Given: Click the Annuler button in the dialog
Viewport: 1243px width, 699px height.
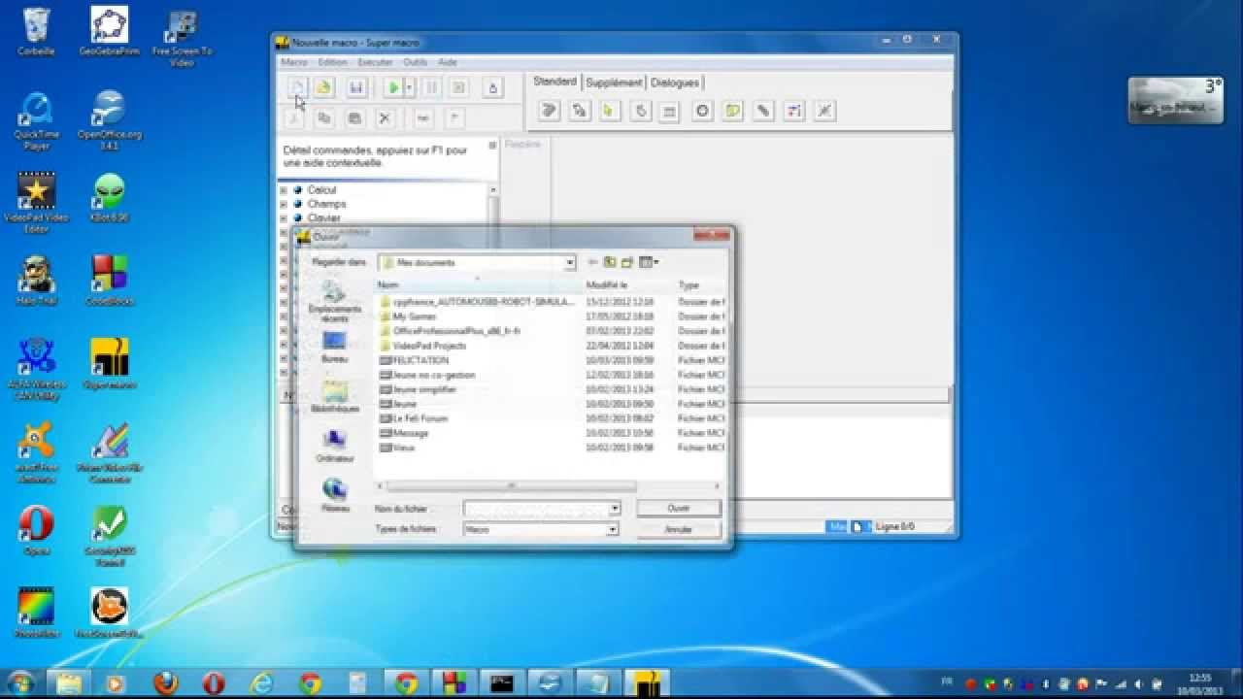Looking at the screenshot, I should 679,529.
